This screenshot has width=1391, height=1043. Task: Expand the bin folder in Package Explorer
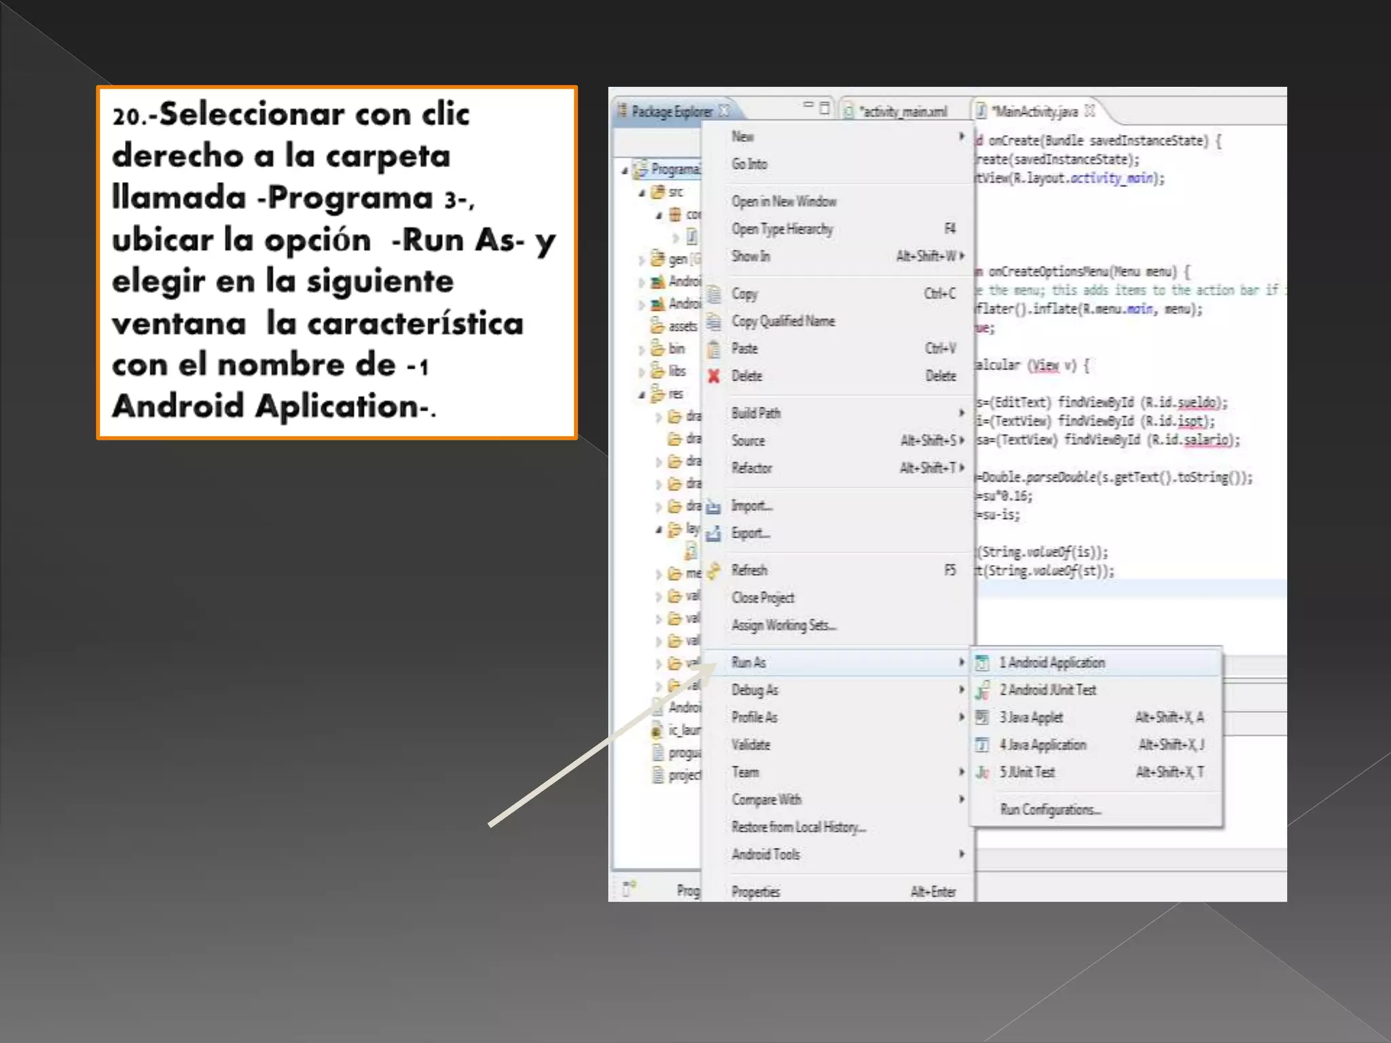642,350
